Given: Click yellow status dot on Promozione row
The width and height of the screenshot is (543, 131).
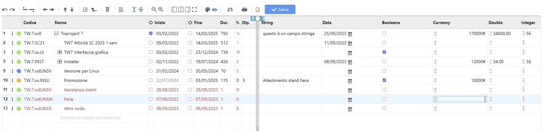Looking at the screenshot, I should [19, 80].
